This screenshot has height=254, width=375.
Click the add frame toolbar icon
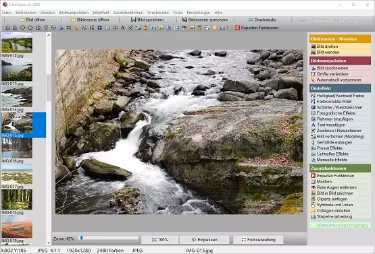(x=115, y=28)
